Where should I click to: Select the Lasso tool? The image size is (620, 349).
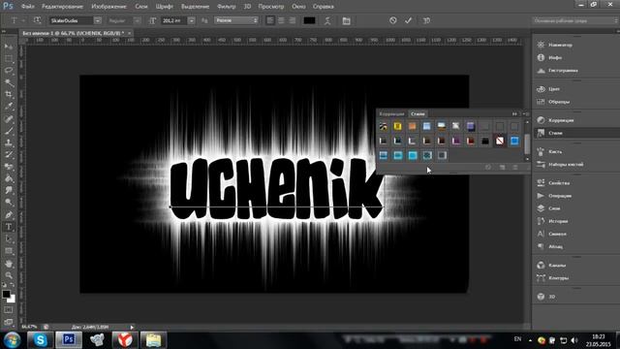click(9, 71)
